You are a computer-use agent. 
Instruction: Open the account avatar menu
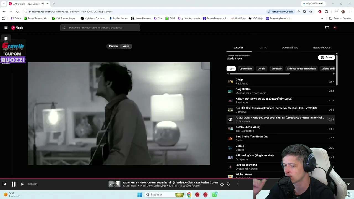335,28
